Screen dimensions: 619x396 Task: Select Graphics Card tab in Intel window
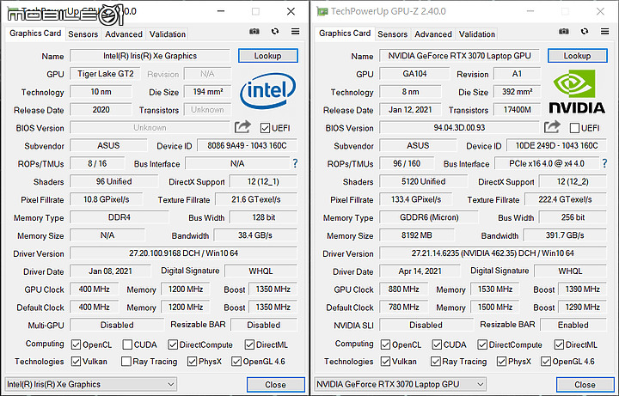(35, 34)
